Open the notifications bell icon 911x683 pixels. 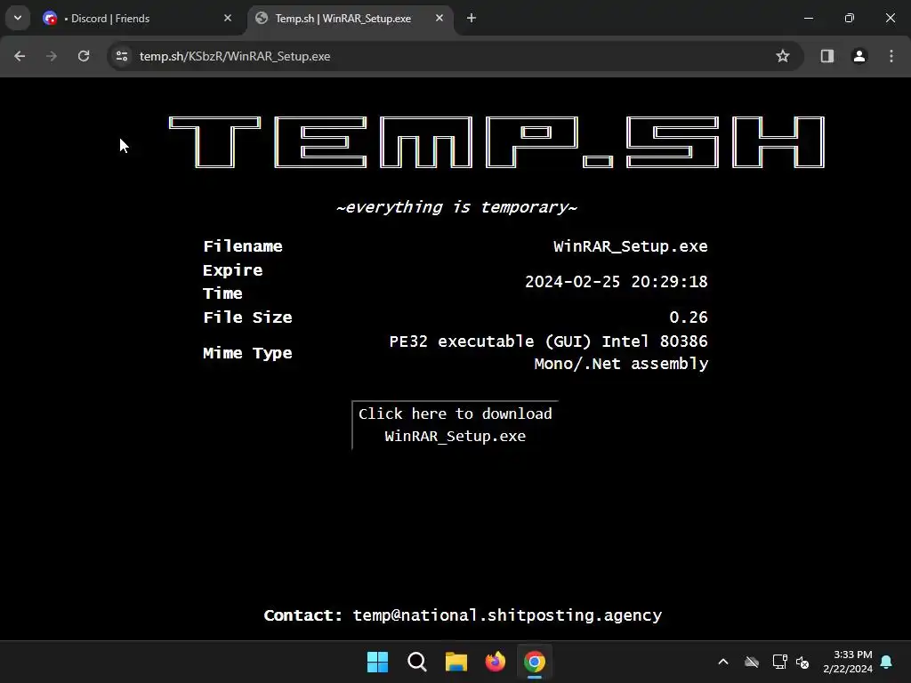tap(887, 662)
